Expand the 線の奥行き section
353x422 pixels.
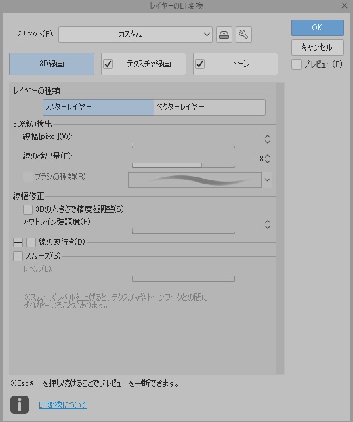(18, 242)
